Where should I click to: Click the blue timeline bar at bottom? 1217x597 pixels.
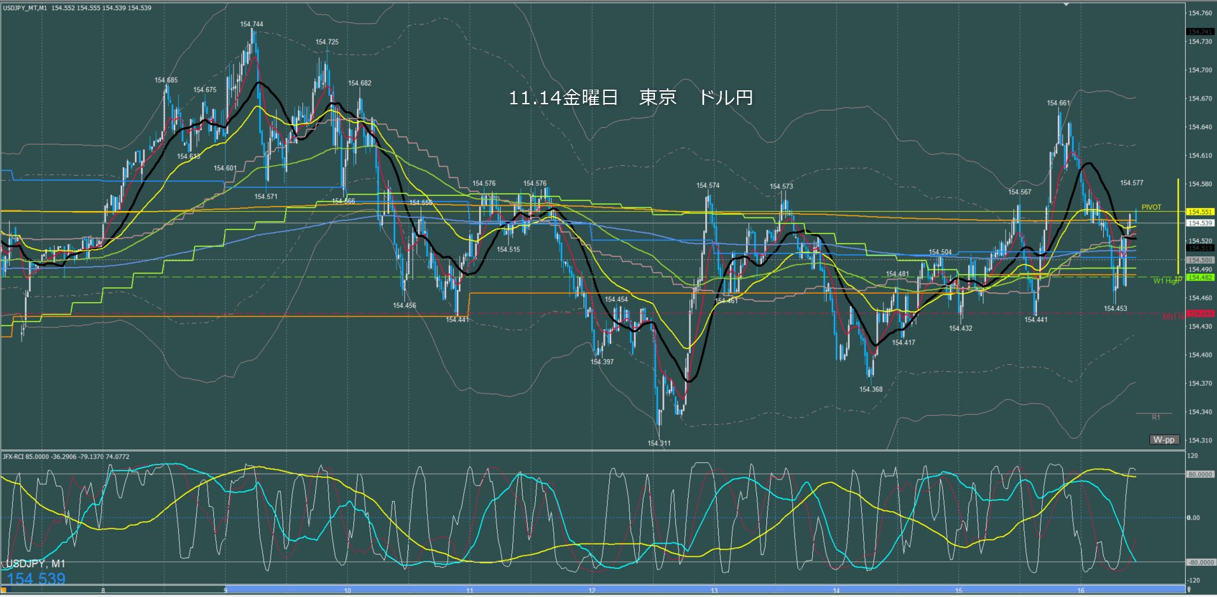coord(700,589)
